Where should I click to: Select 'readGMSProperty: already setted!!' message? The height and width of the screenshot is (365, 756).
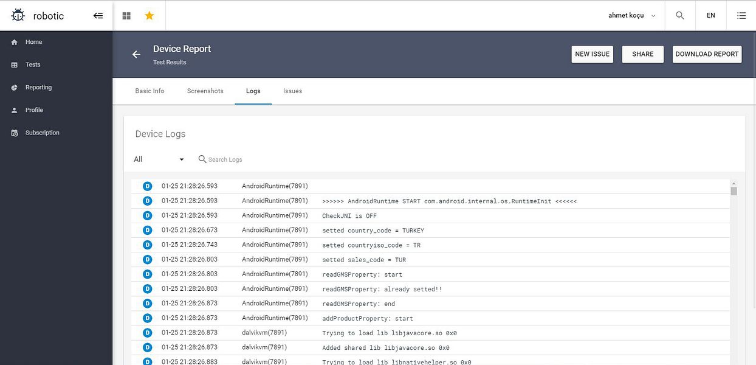click(x=382, y=289)
